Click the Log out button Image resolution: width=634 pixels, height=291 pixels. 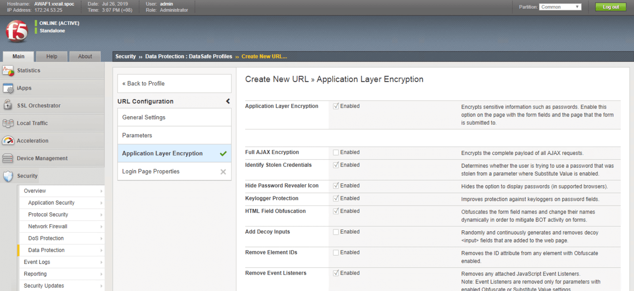click(610, 7)
